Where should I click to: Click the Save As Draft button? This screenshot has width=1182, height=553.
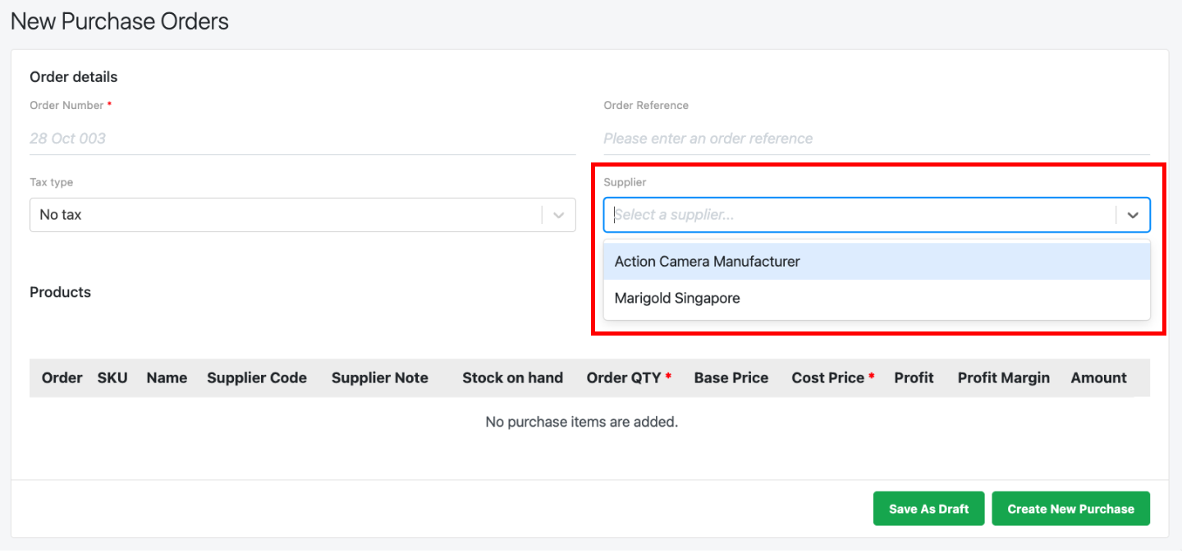(929, 509)
